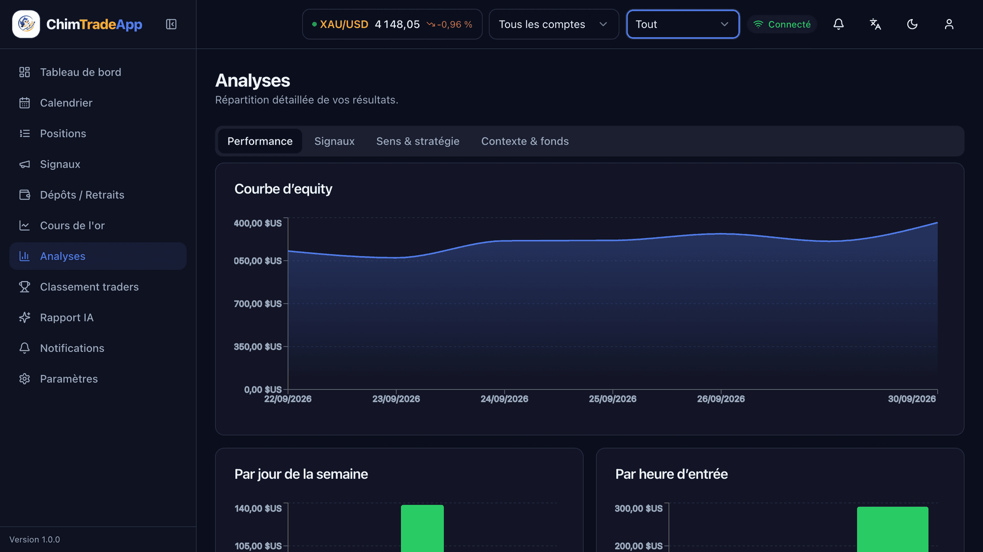The image size is (983, 552).
Task: Open the Tout period dropdown
Action: (683, 24)
